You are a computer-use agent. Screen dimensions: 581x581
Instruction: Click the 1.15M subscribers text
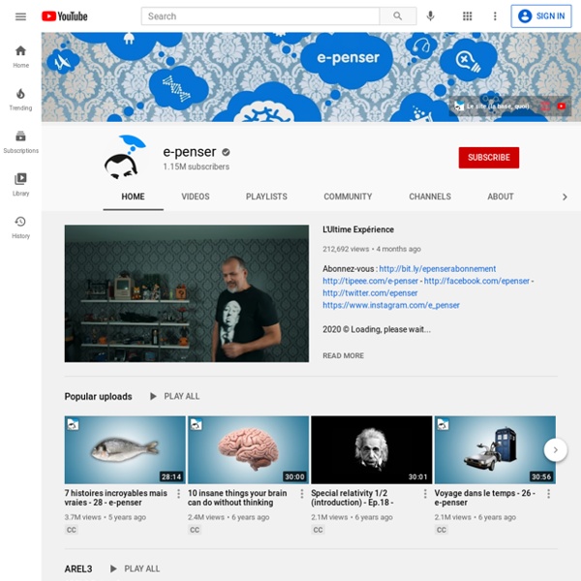[196, 167]
